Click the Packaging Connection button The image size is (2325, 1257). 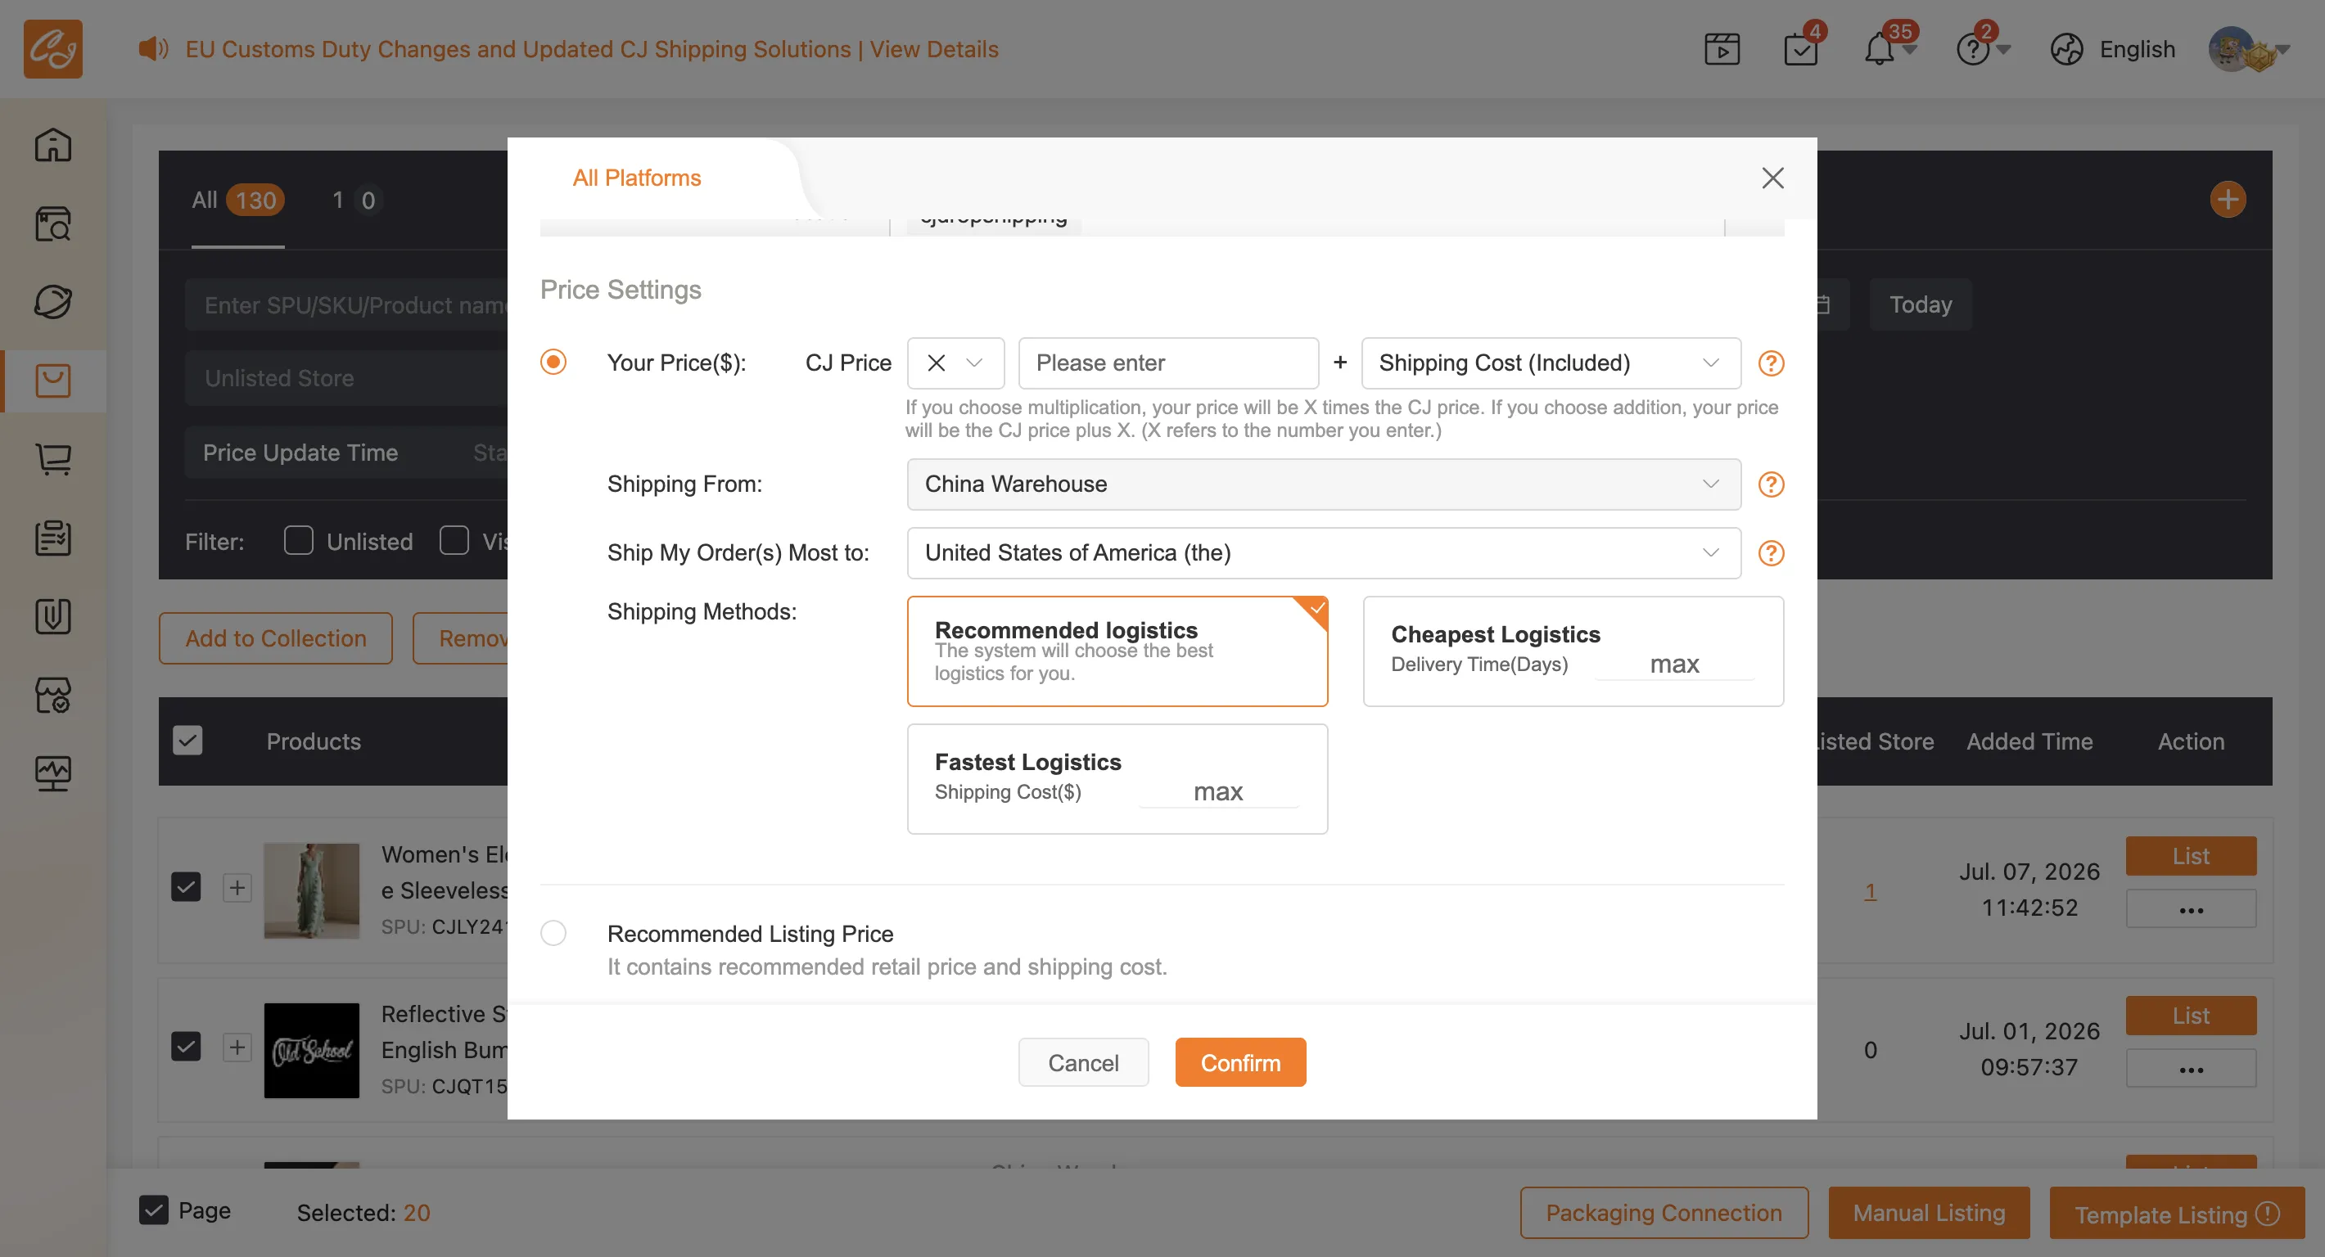tap(1664, 1212)
